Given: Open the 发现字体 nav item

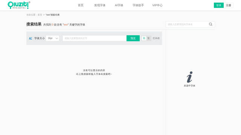Looking at the screenshot, I should [x=100, y=5].
